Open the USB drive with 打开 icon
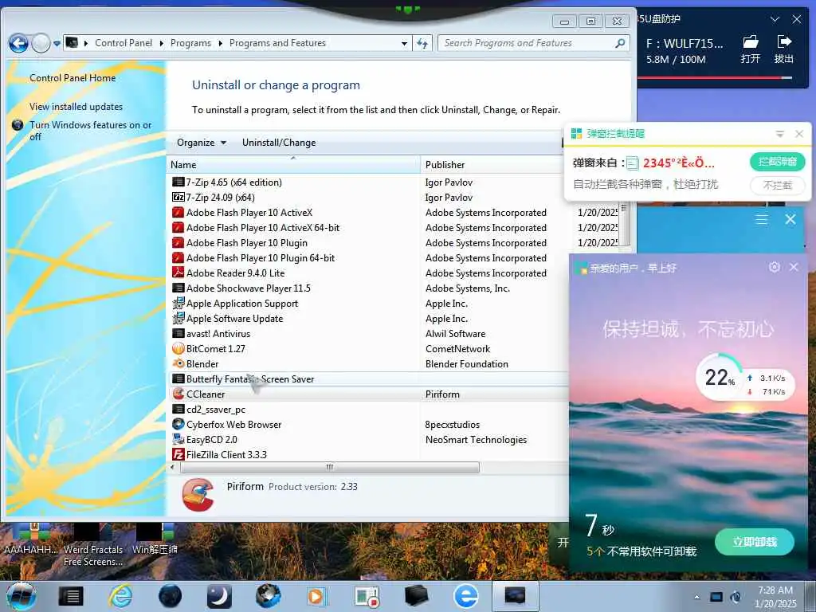The width and height of the screenshot is (816, 612). [750, 49]
